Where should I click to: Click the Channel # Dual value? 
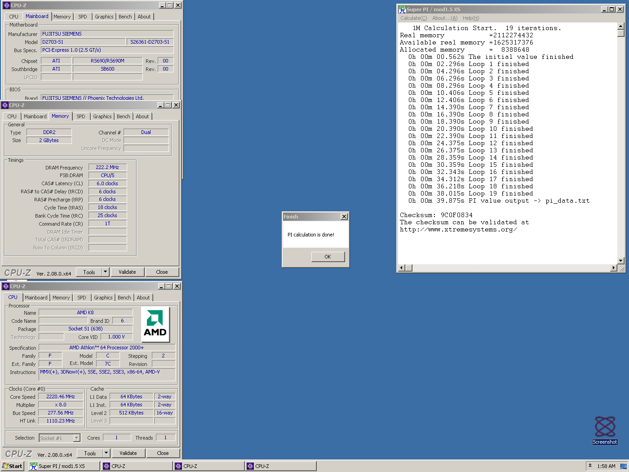coord(146,132)
